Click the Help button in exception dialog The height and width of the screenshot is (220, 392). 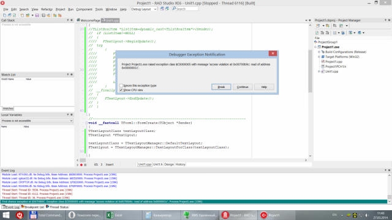[264, 87]
